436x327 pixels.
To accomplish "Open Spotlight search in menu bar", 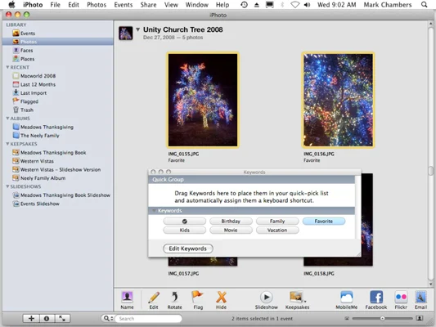I will tap(425, 5).
